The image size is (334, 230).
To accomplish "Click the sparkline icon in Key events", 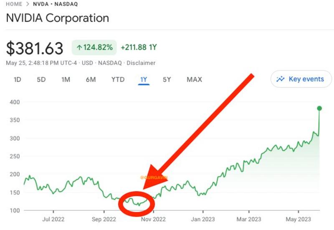I will pos(281,79).
